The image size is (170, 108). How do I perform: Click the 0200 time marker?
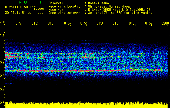coord(165,23)
